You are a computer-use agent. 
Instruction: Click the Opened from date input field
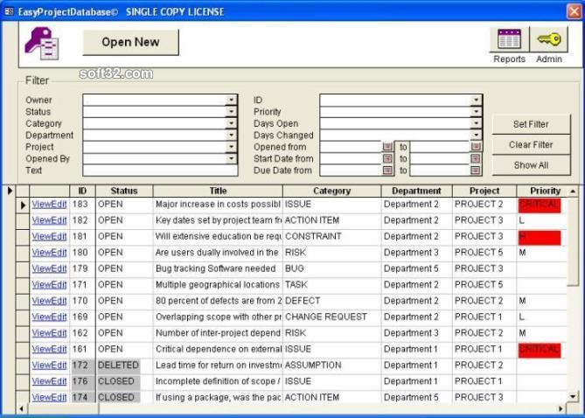pyautogui.click(x=351, y=147)
